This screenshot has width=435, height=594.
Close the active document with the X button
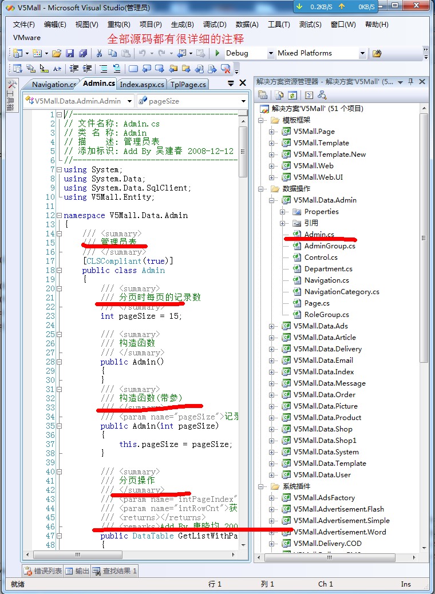(243, 83)
